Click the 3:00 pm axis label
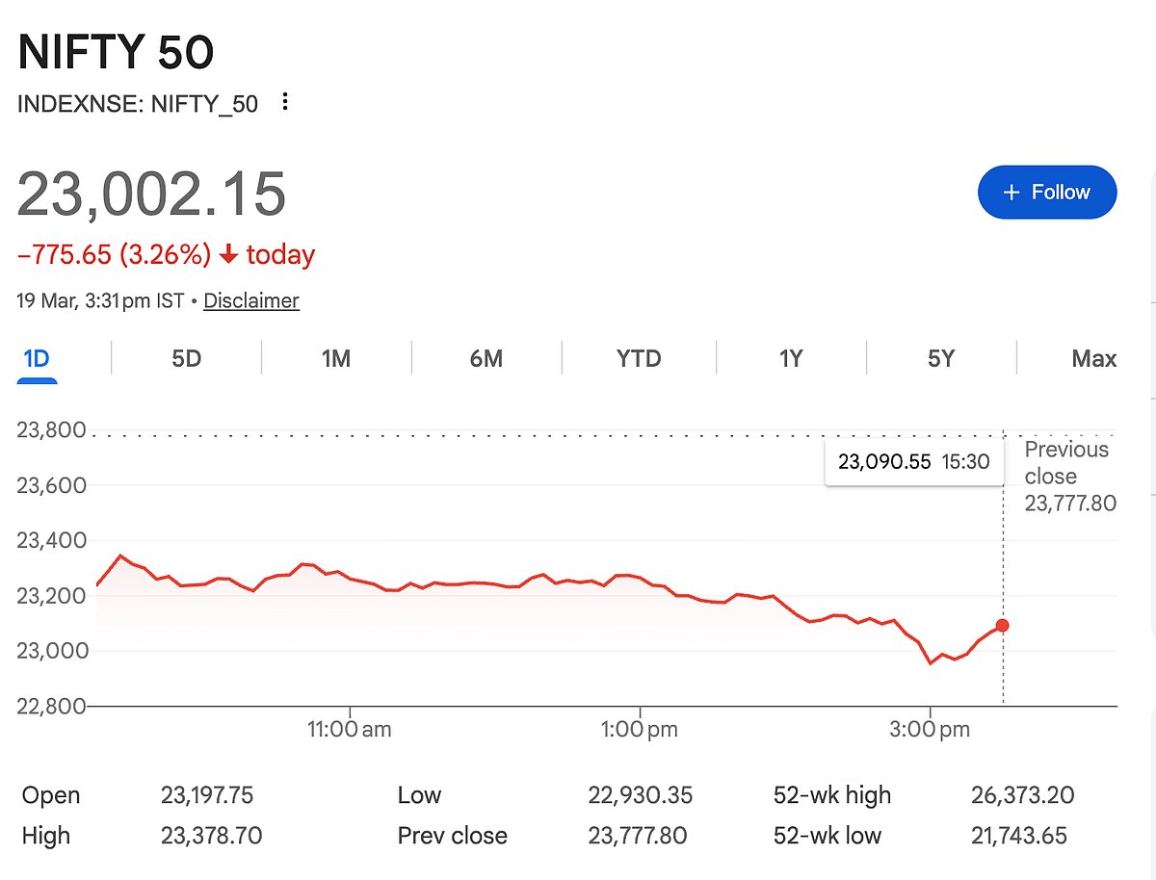 click(x=929, y=730)
